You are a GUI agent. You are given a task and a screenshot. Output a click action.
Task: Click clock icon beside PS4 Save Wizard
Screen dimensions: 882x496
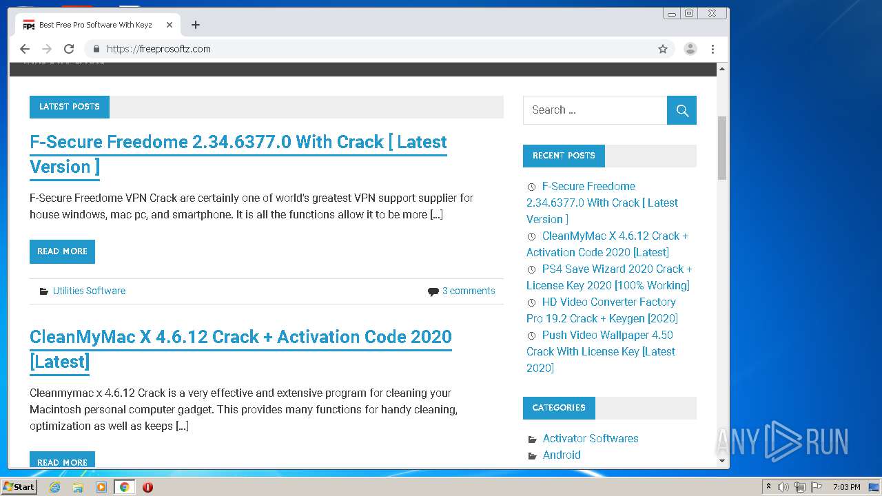pos(531,269)
